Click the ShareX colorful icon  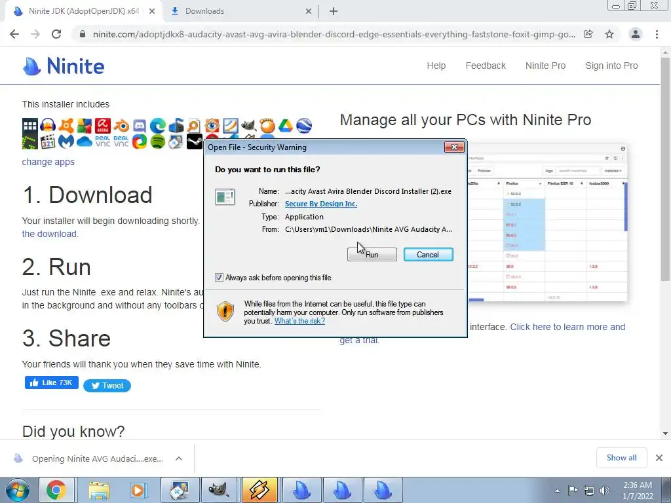pos(140,141)
